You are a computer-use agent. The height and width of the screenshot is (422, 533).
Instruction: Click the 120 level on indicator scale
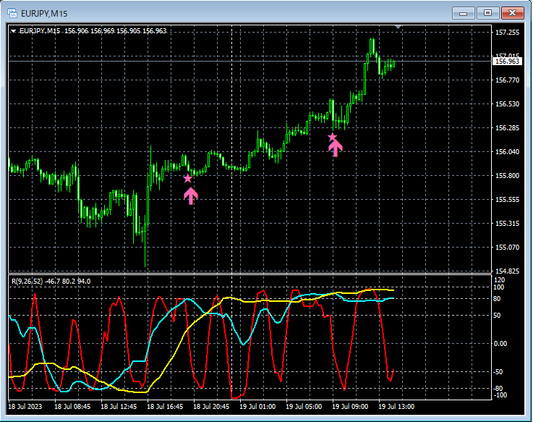pyautogui.click(x=499, y=280)
